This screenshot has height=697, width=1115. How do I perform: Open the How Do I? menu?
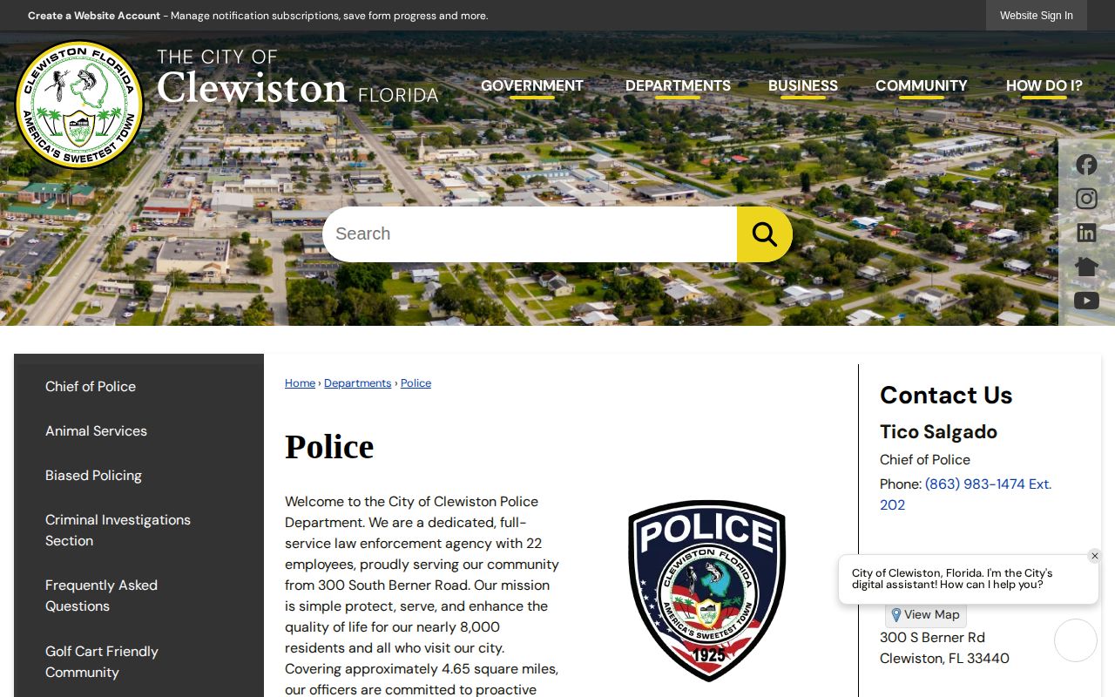(x=1044, y=85)
